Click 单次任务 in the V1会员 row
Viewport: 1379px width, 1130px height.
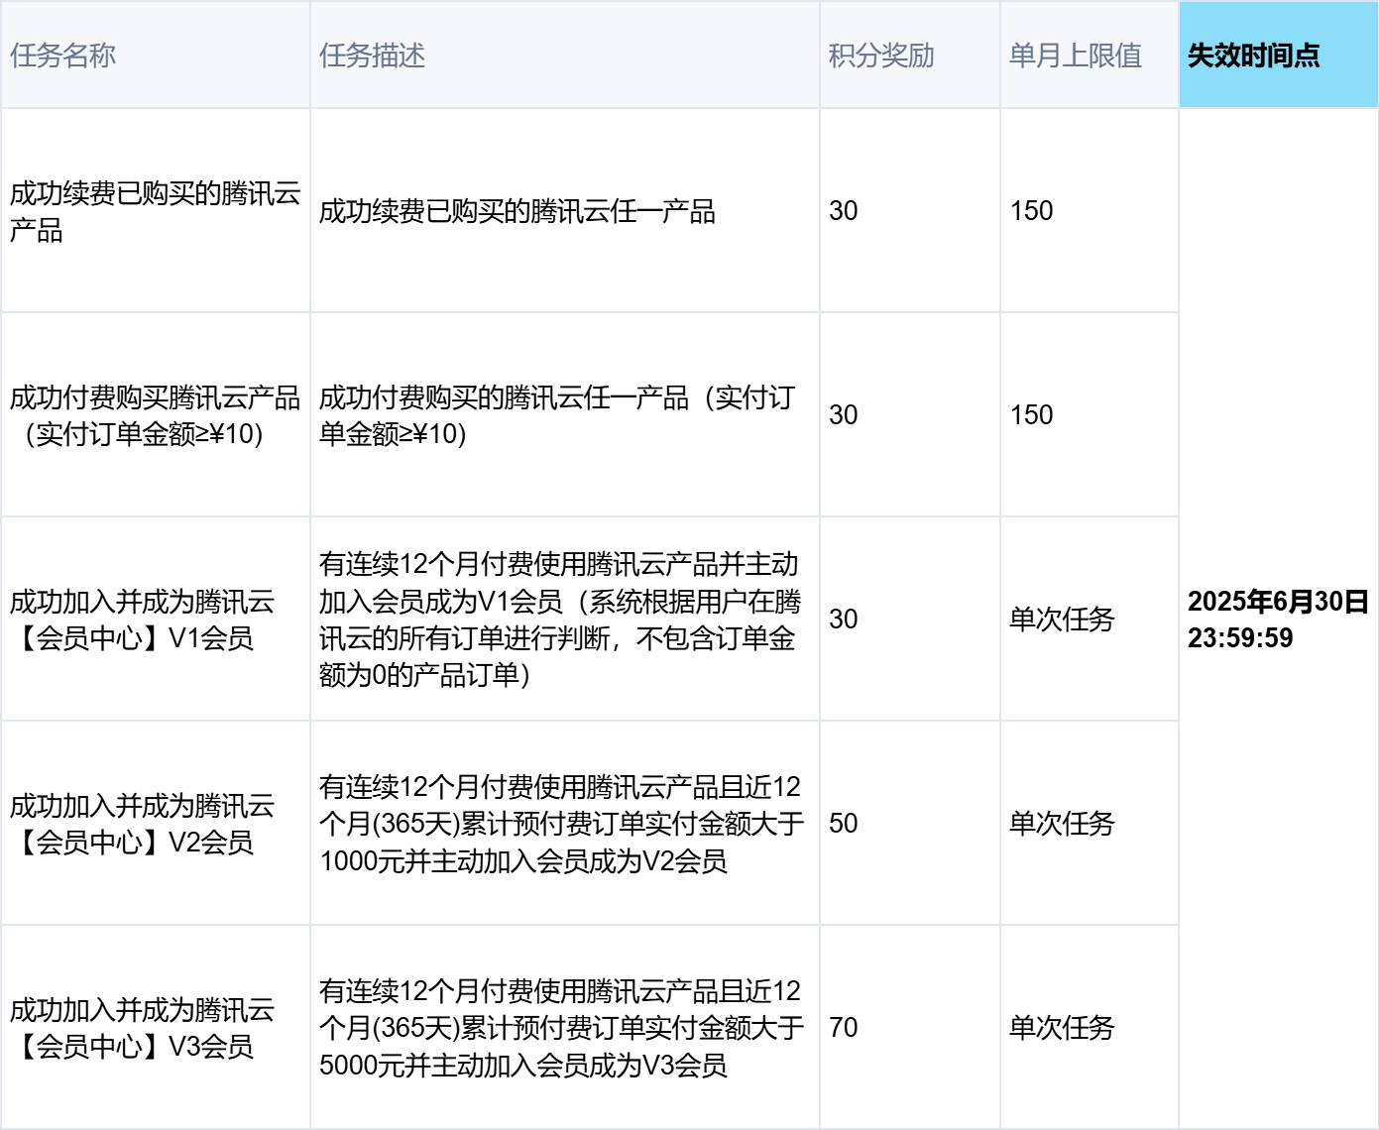click(1062, 620)
